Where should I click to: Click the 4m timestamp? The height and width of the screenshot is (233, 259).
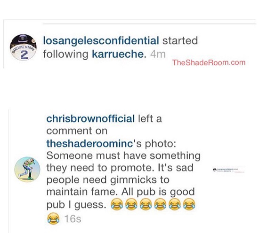[x=158, y=54]
